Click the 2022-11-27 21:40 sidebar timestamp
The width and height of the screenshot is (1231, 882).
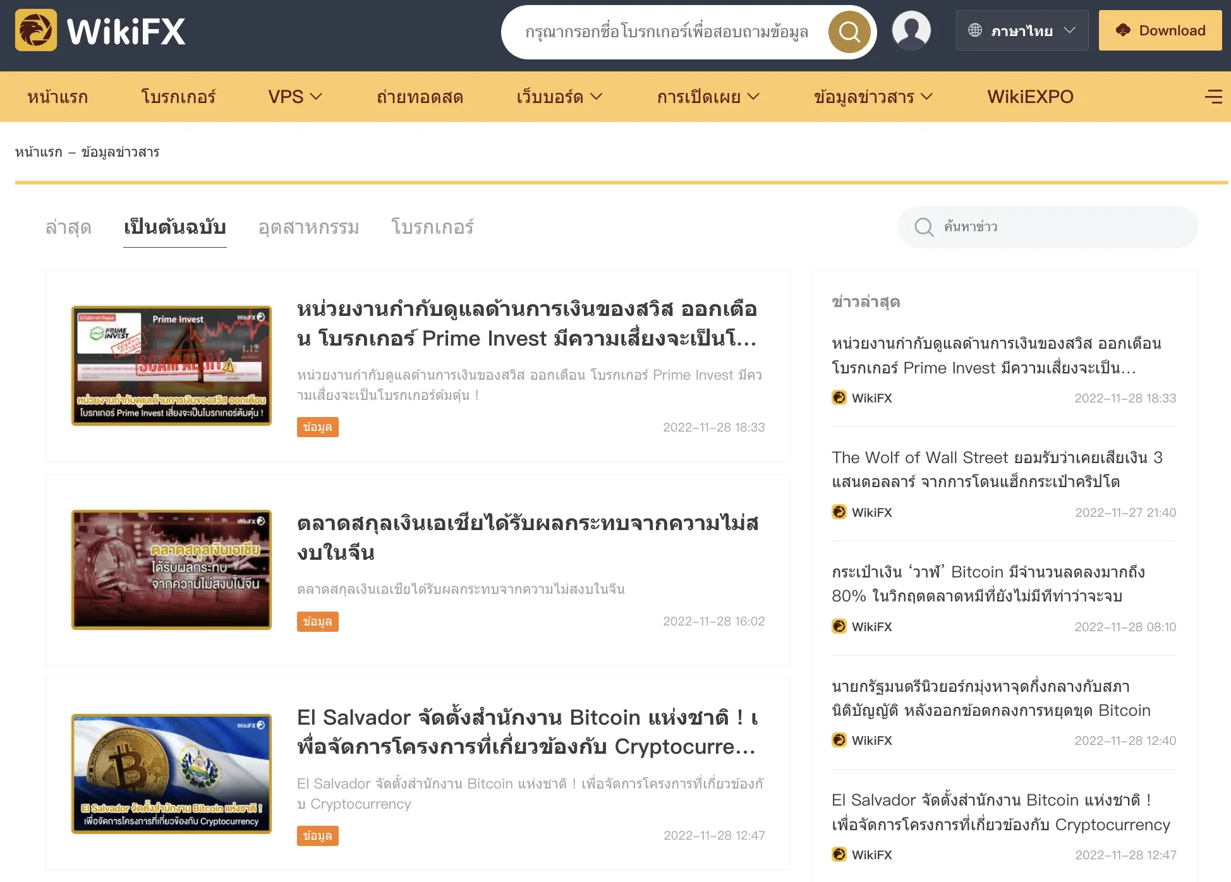click(1125, 512)
